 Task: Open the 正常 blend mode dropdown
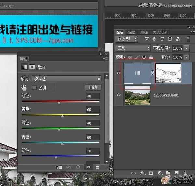[x=133, y=48]
